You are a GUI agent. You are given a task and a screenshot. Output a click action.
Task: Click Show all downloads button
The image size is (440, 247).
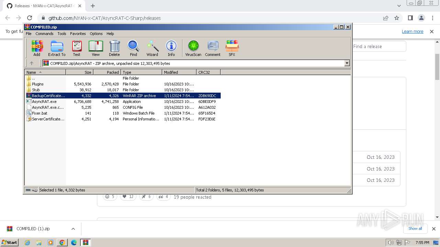click(415, 228)
